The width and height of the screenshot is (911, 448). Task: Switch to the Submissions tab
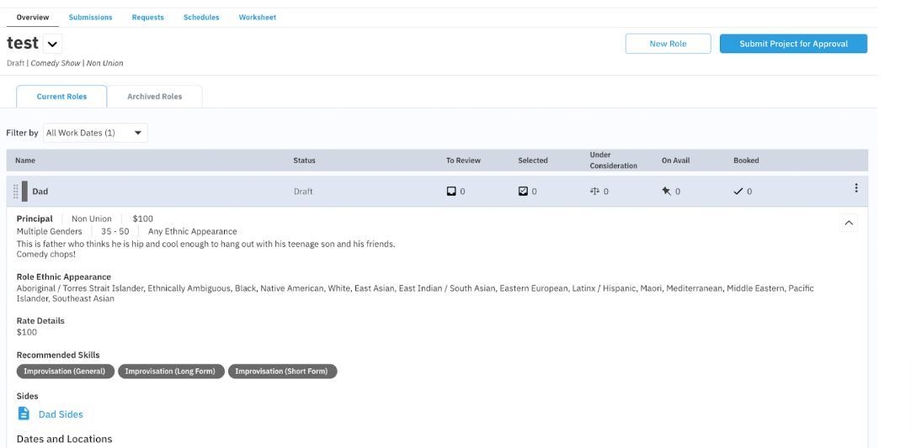[90, 18]
